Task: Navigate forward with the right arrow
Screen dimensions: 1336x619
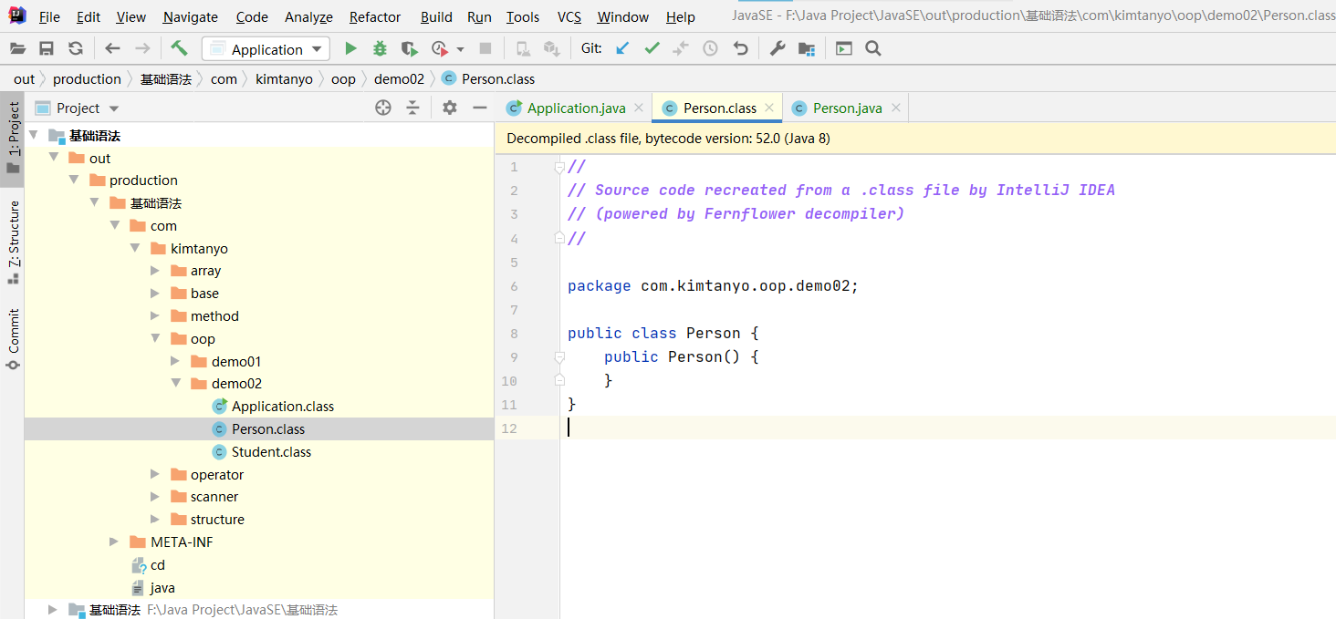Action: tap(142, 48)
